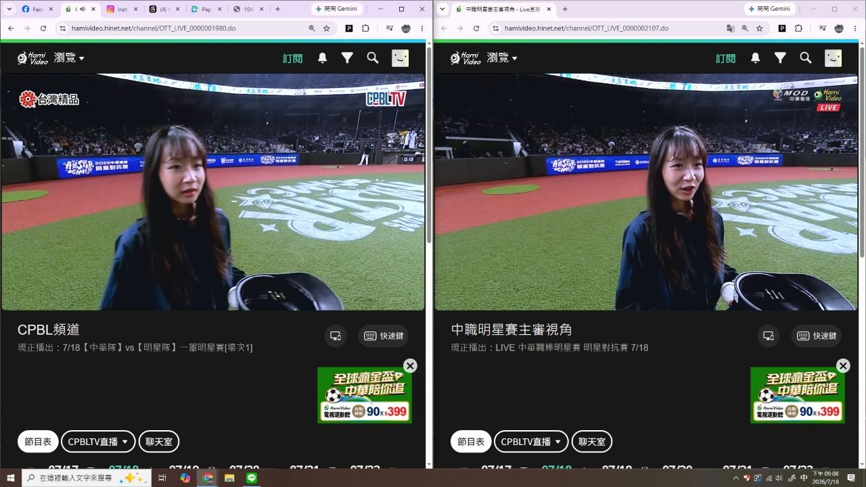Image resolution: width=866 pixels, height=487 pixels.
Task: Open Task View on the taskbar
Action: pos(162,478)
